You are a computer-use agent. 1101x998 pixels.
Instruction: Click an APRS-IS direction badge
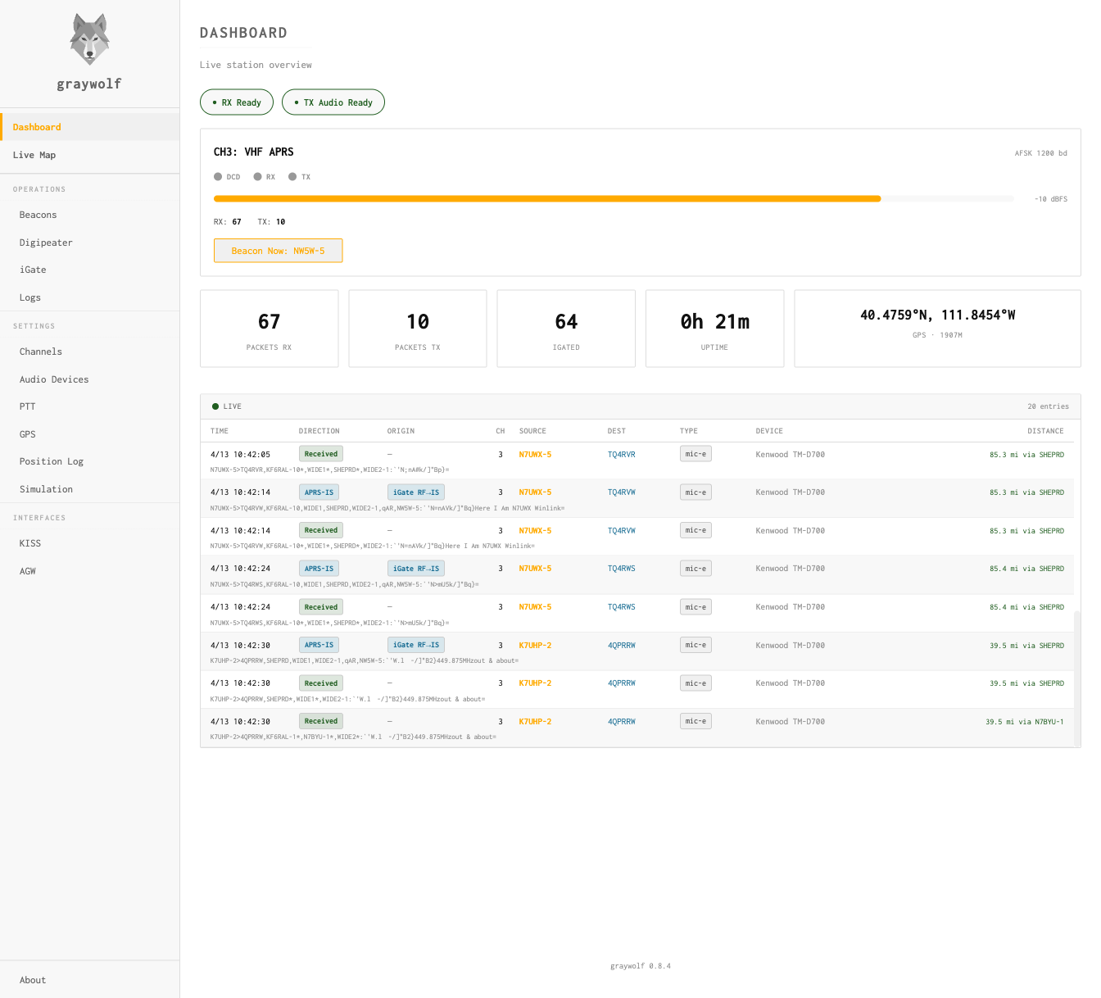tap(319, 492)
